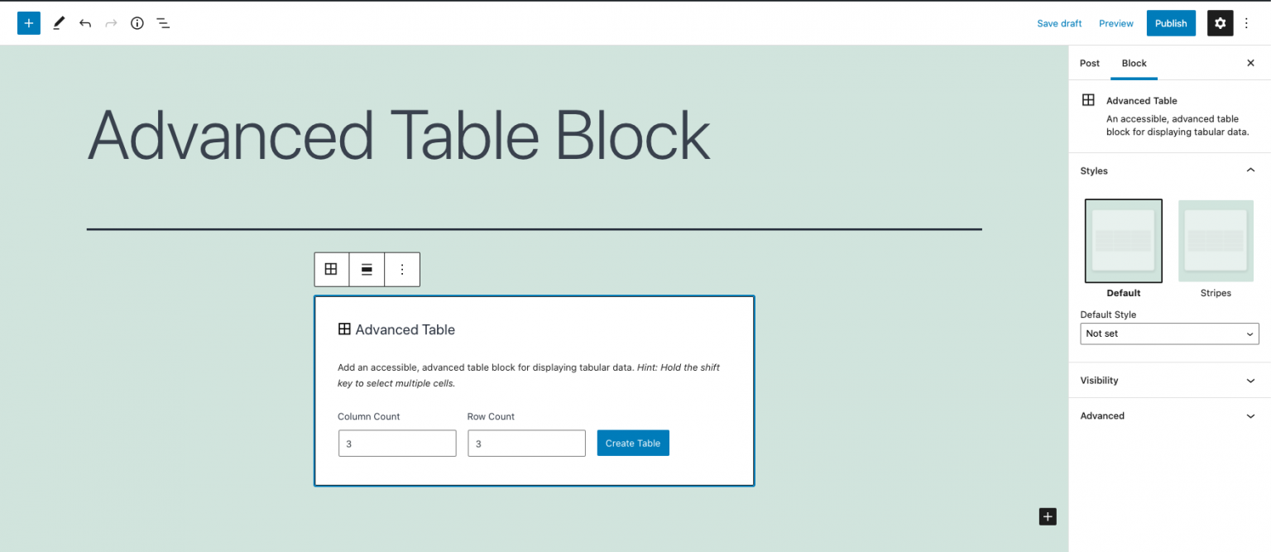Publish the post
The width and height of the screenshot is (1271, 552).
coord(1170,22)
